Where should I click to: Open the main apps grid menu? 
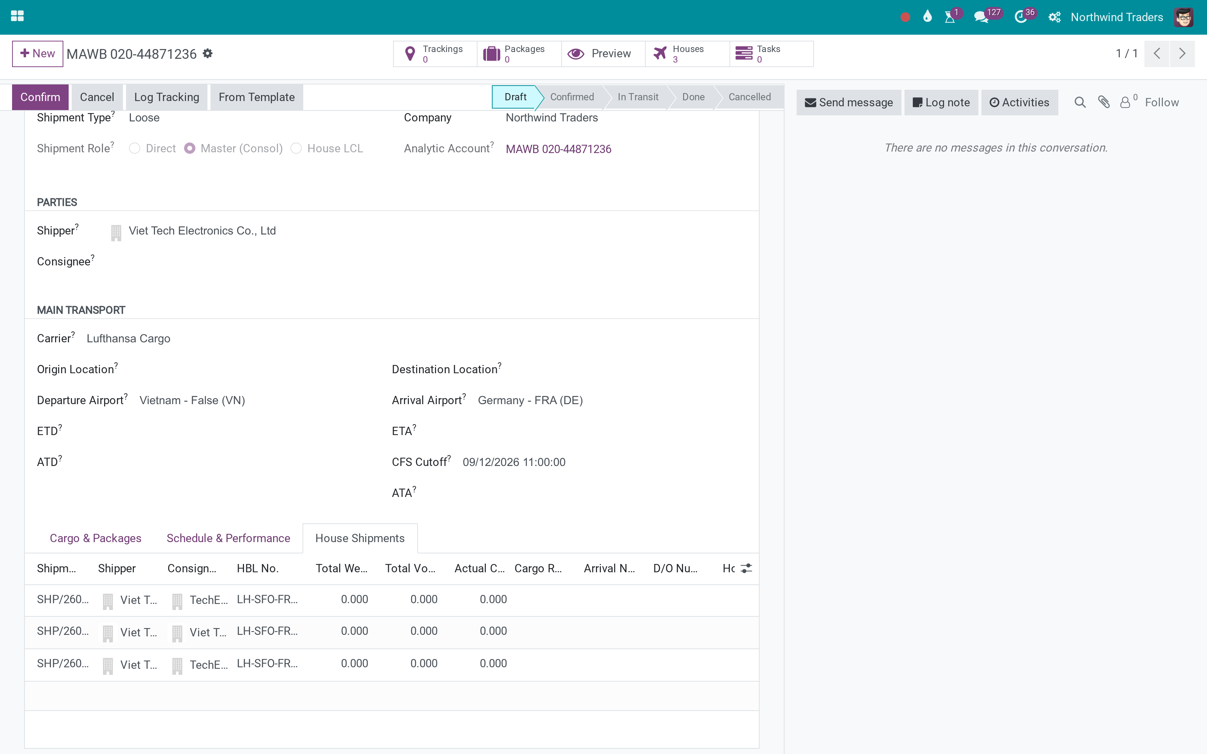pos(17,17)
